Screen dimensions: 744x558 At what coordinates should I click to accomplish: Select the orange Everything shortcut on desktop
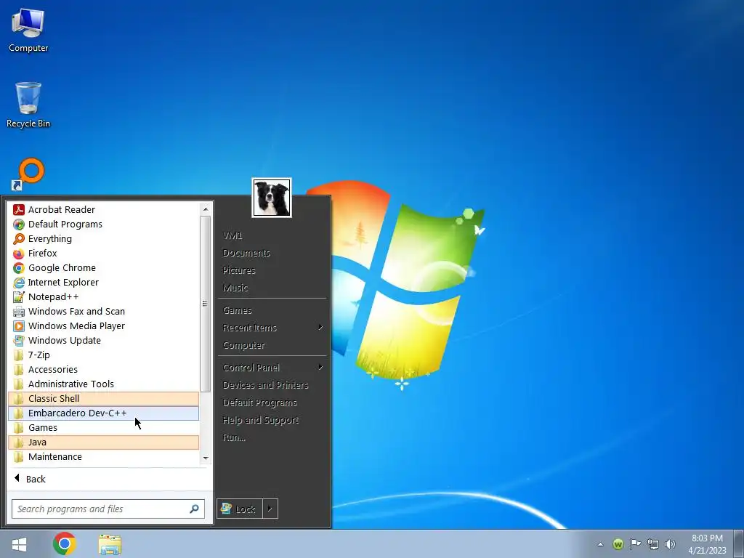[x=28, y=174]
